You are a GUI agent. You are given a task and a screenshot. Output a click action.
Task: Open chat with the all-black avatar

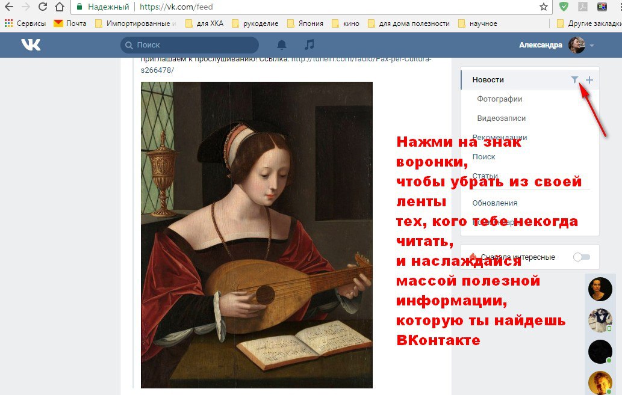600,352
